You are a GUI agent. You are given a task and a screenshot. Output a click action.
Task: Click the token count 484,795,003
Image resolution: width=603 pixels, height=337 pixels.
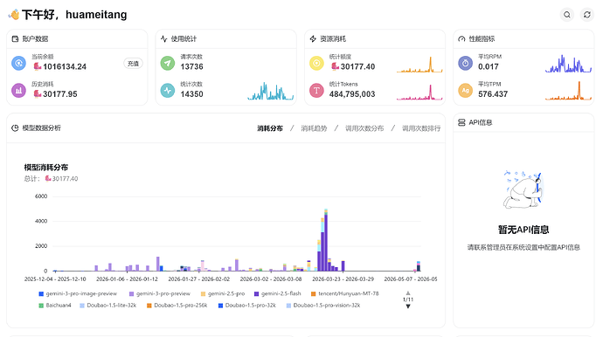pyautogui.click(x=352, y=93)
